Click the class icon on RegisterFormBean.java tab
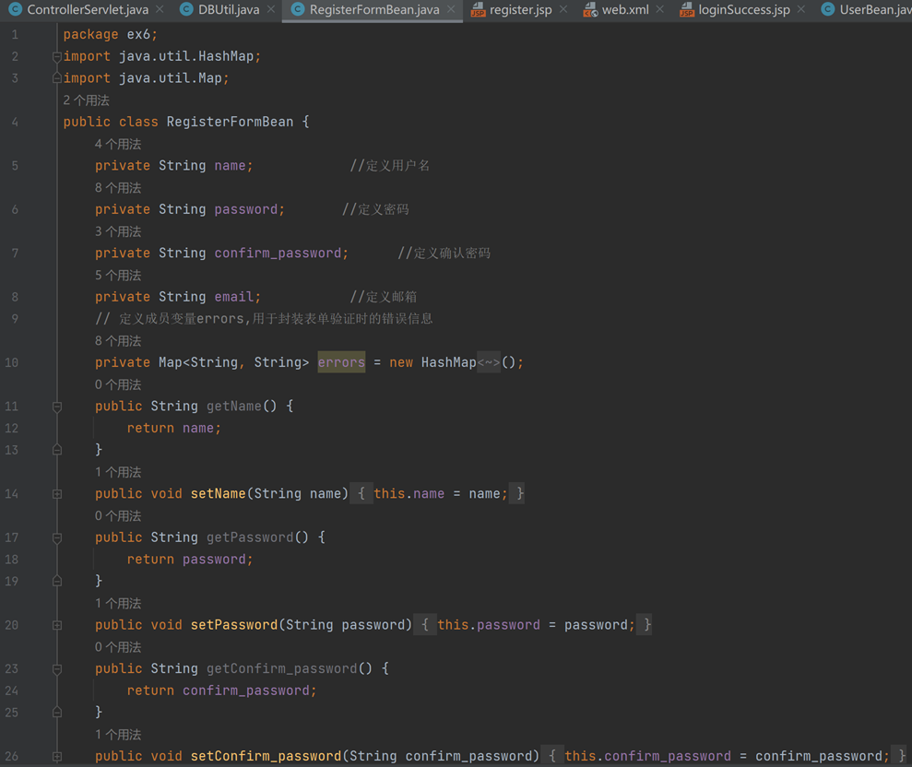The height and width of the screenshot is (767, 912). [x=297, y=9]
